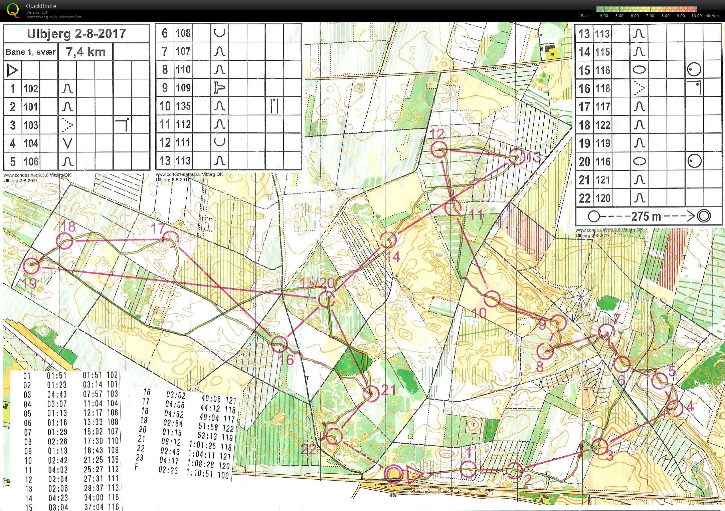Select control circle 6 on the map
This screenshot has width=725, height=511.
pyautogui.click(x=622, y=364)
